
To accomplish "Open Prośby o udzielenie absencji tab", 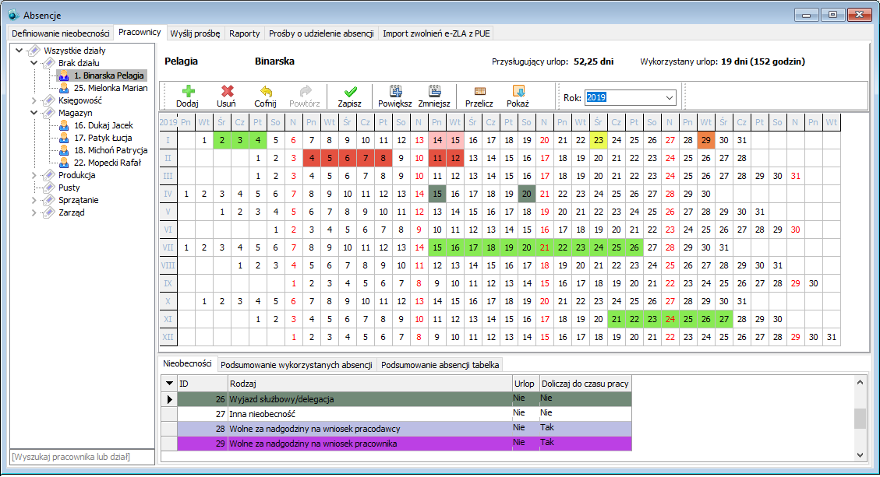I will 322,33.
